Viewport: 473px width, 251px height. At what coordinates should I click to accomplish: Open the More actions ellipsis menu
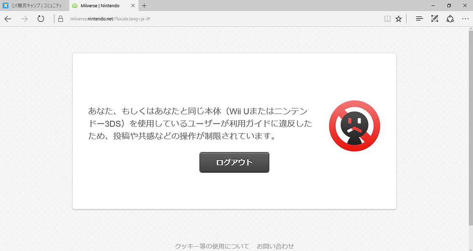(x=465, y=19)
